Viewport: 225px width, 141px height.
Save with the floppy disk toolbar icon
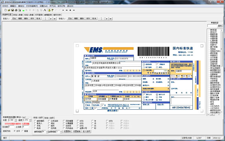12,10
